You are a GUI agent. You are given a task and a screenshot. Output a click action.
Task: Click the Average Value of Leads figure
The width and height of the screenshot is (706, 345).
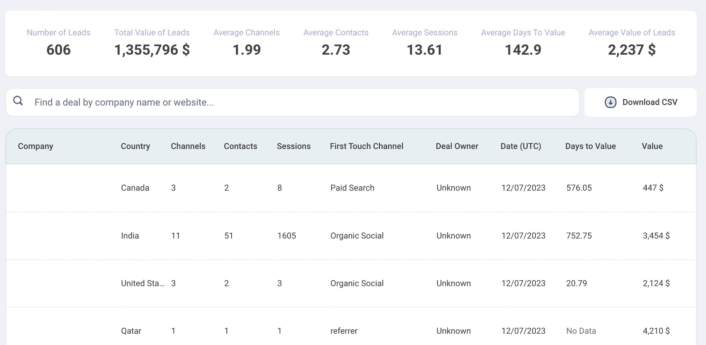632,50
